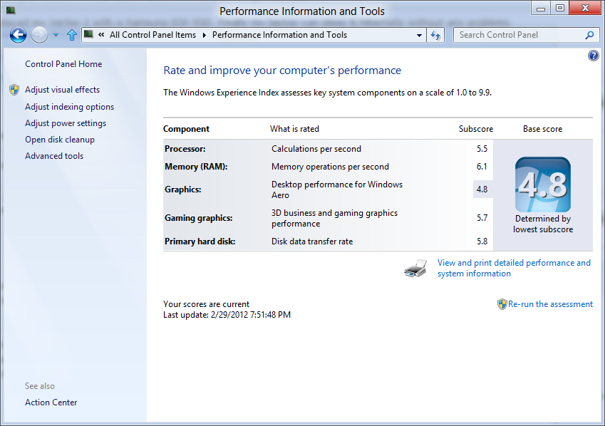
Task: Click the page heading Rate and improve performance
Action: coord(282,71)
